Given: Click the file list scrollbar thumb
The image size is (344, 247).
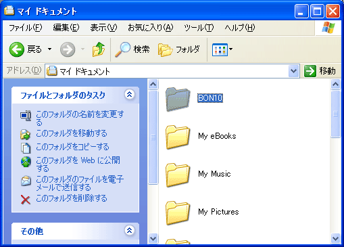Looking at the screenshot, I should click(335, 114).
